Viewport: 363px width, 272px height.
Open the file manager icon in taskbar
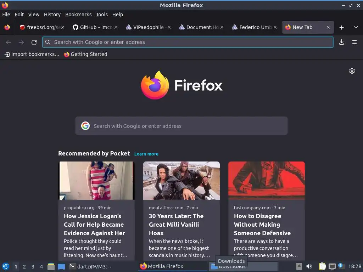pos(51,267)
